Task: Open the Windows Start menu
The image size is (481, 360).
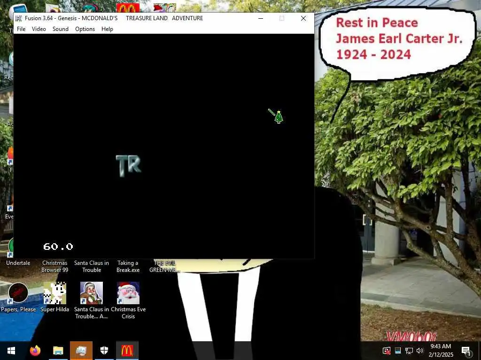Action: click(x=11, y=351)
